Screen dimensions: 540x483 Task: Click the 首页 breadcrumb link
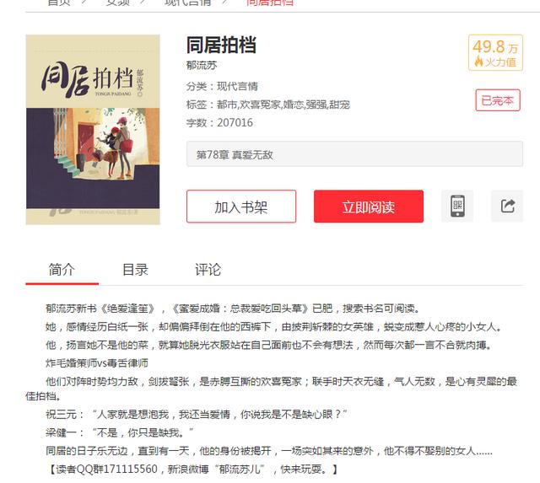(x=59, y=3)
